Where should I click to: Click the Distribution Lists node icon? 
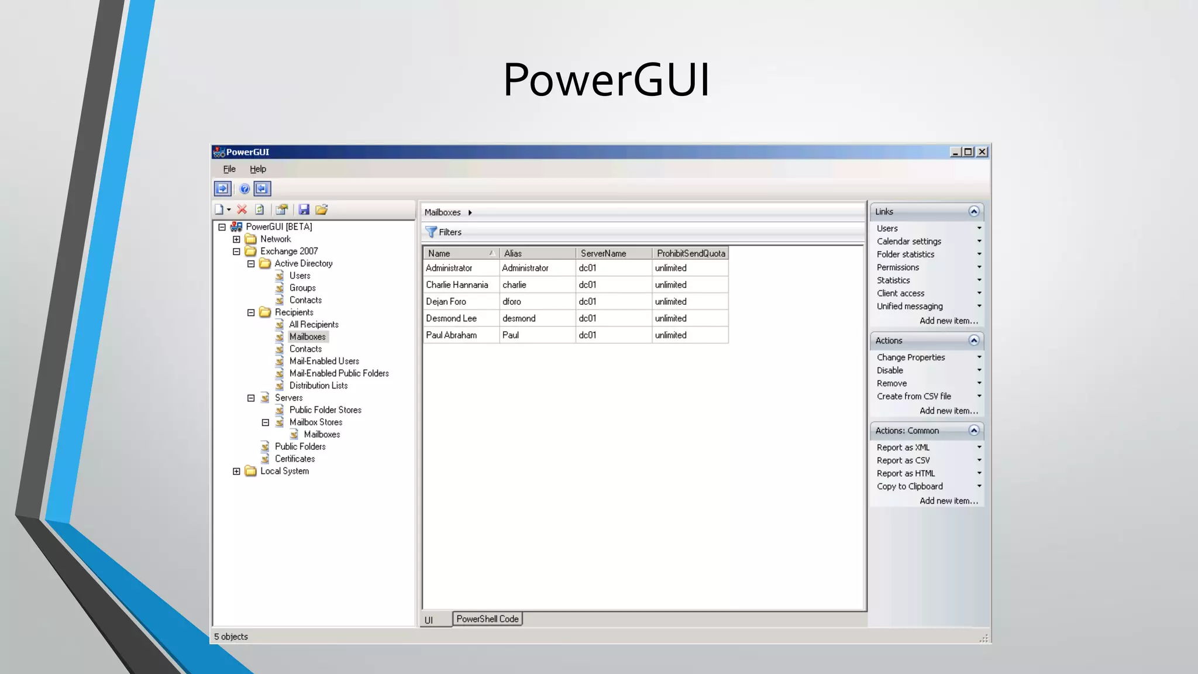click(280, 386)
